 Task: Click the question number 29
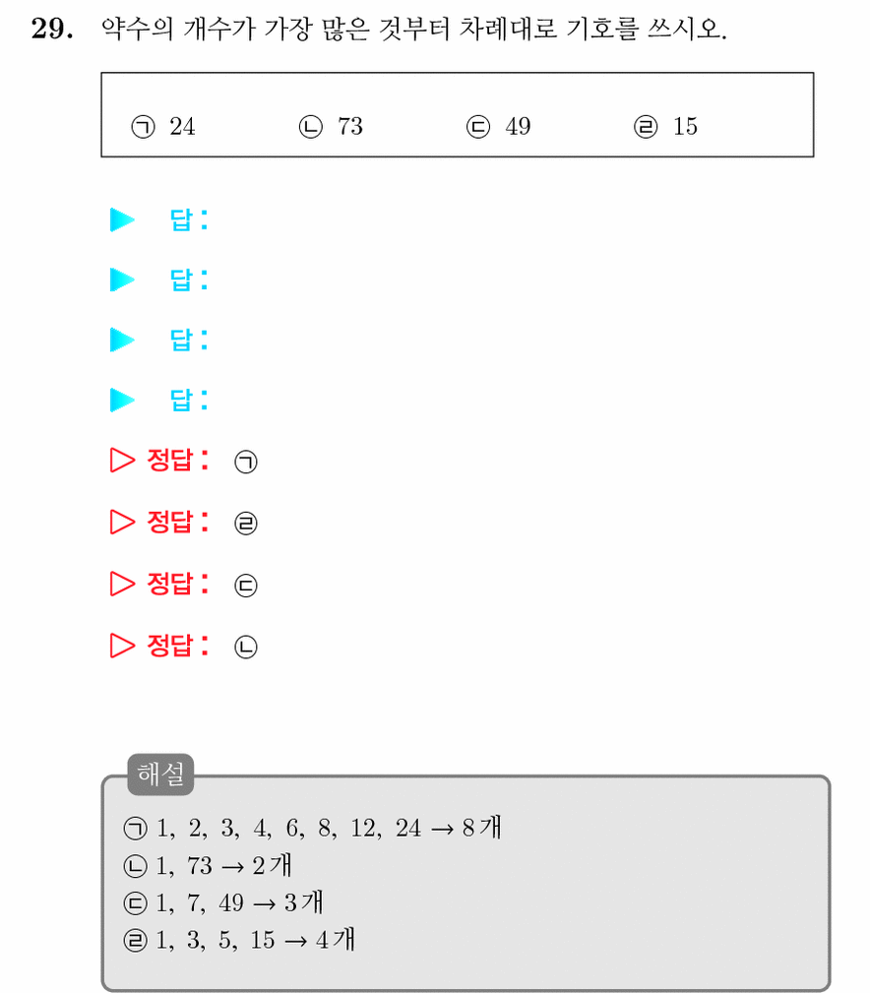[x=52, y=30]
